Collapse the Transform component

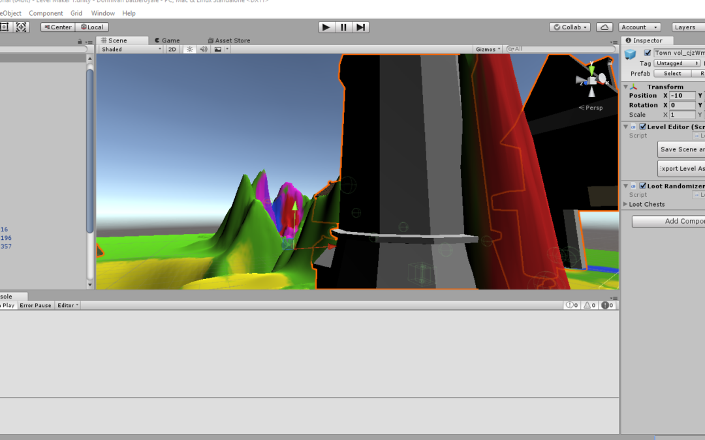[x=625, y=86]
